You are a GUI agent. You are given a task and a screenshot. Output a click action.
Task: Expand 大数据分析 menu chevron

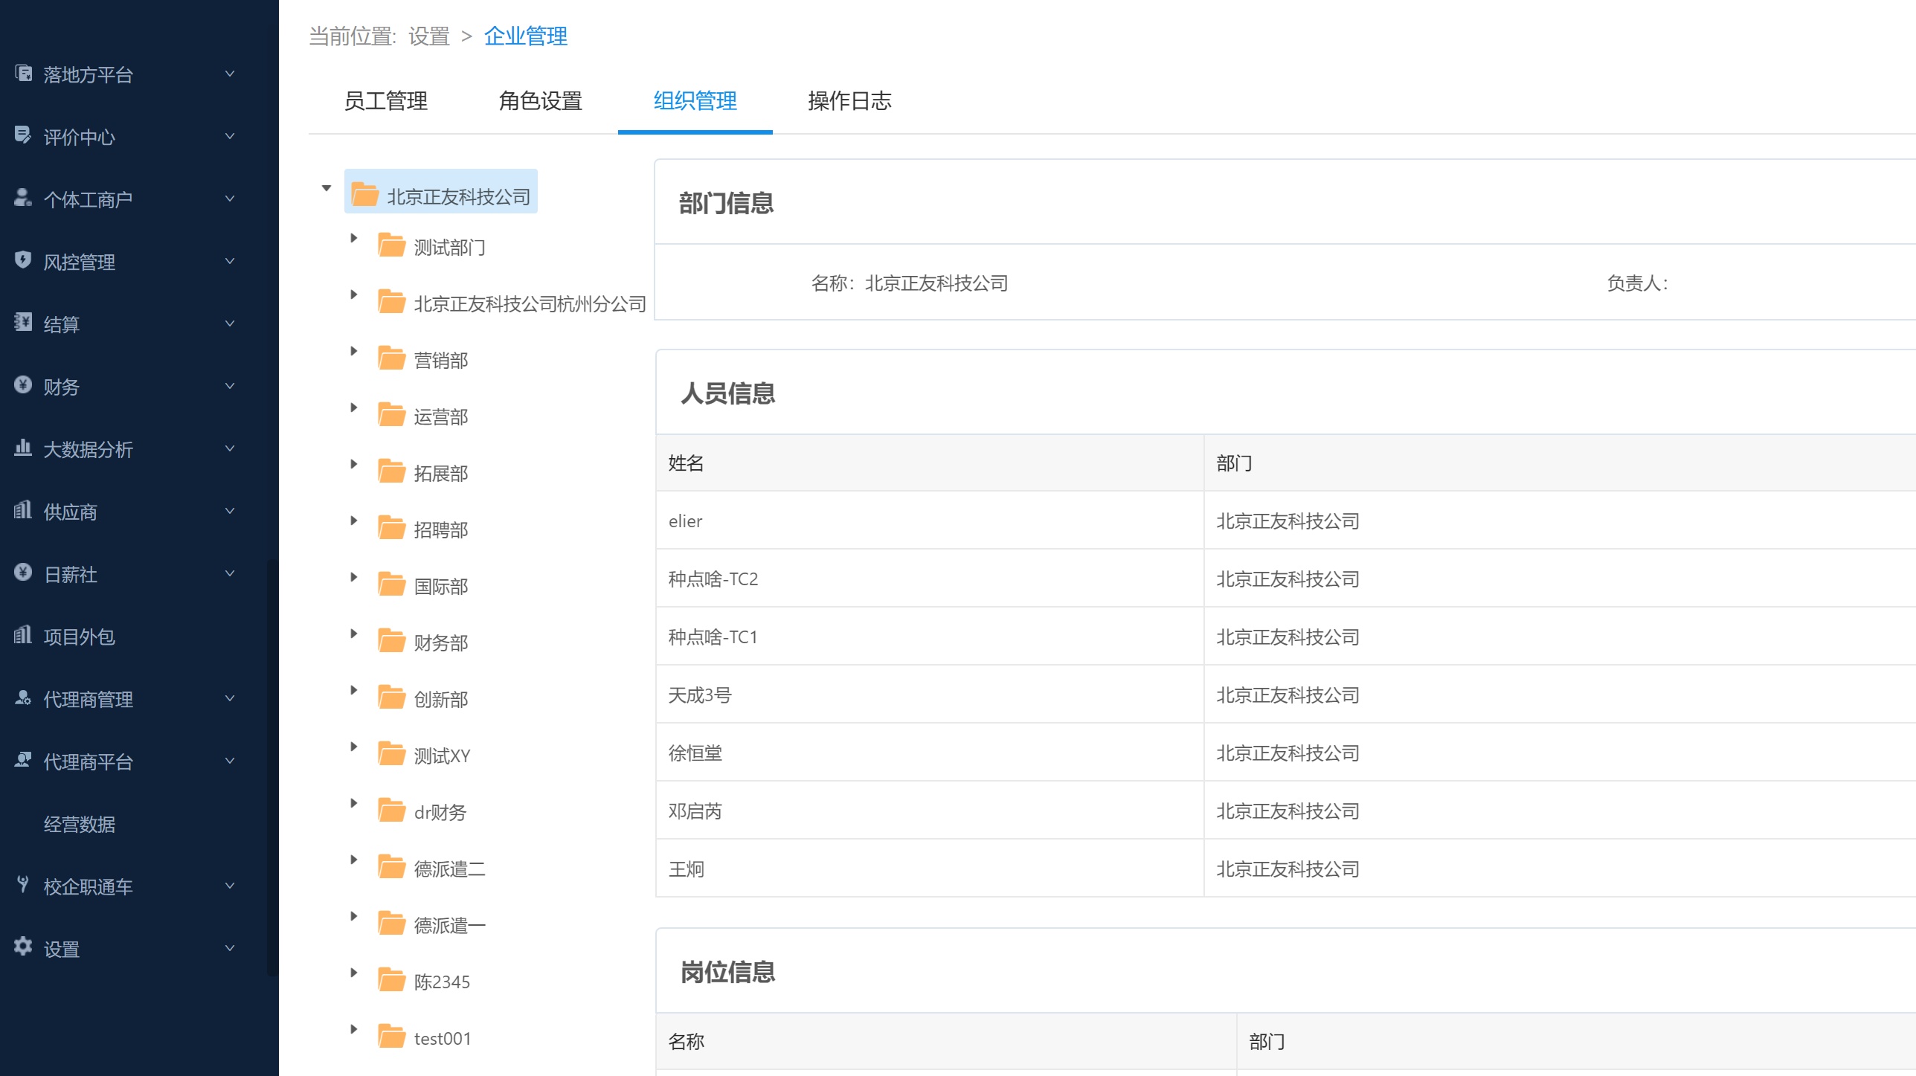pyautogui.click(x=230, y=448)
